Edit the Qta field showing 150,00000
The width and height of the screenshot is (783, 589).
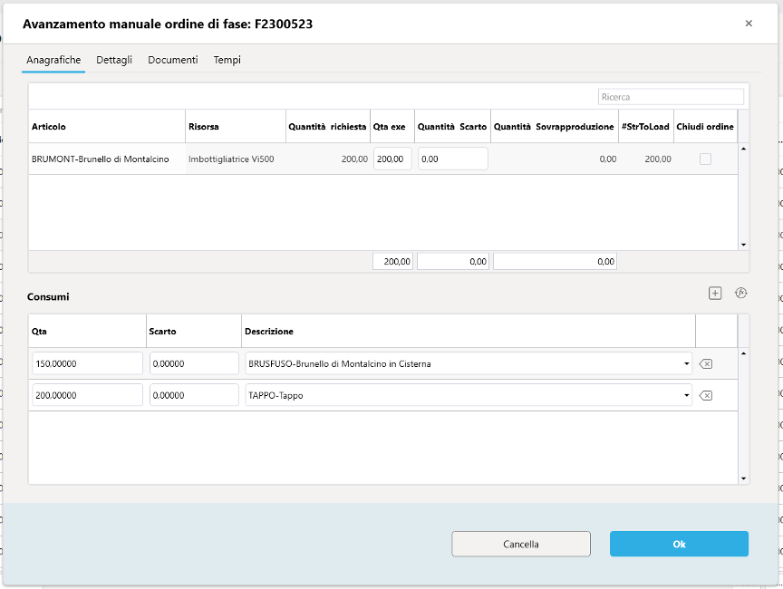click(x=87, y=364)
